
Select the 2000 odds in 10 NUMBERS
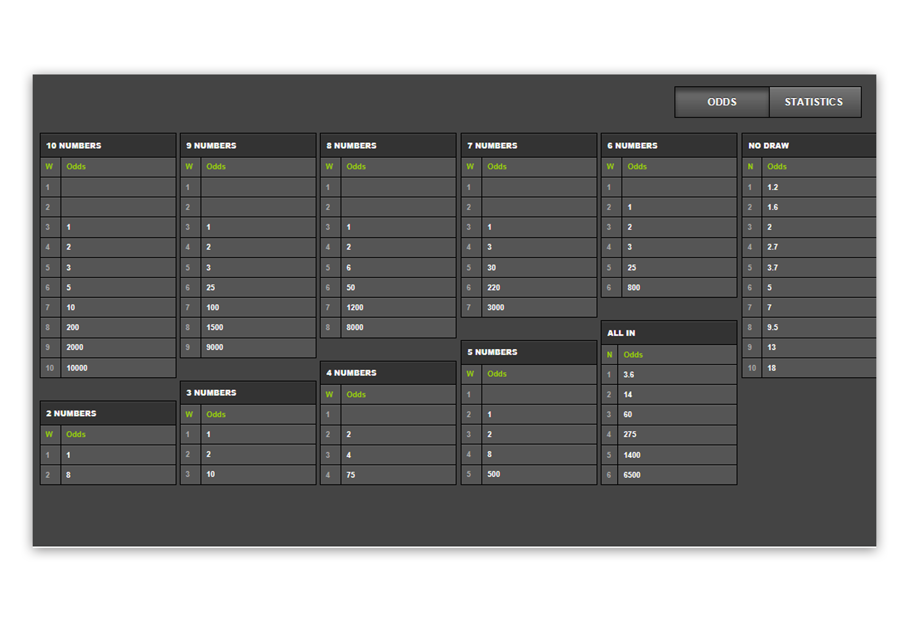[118, 347]
